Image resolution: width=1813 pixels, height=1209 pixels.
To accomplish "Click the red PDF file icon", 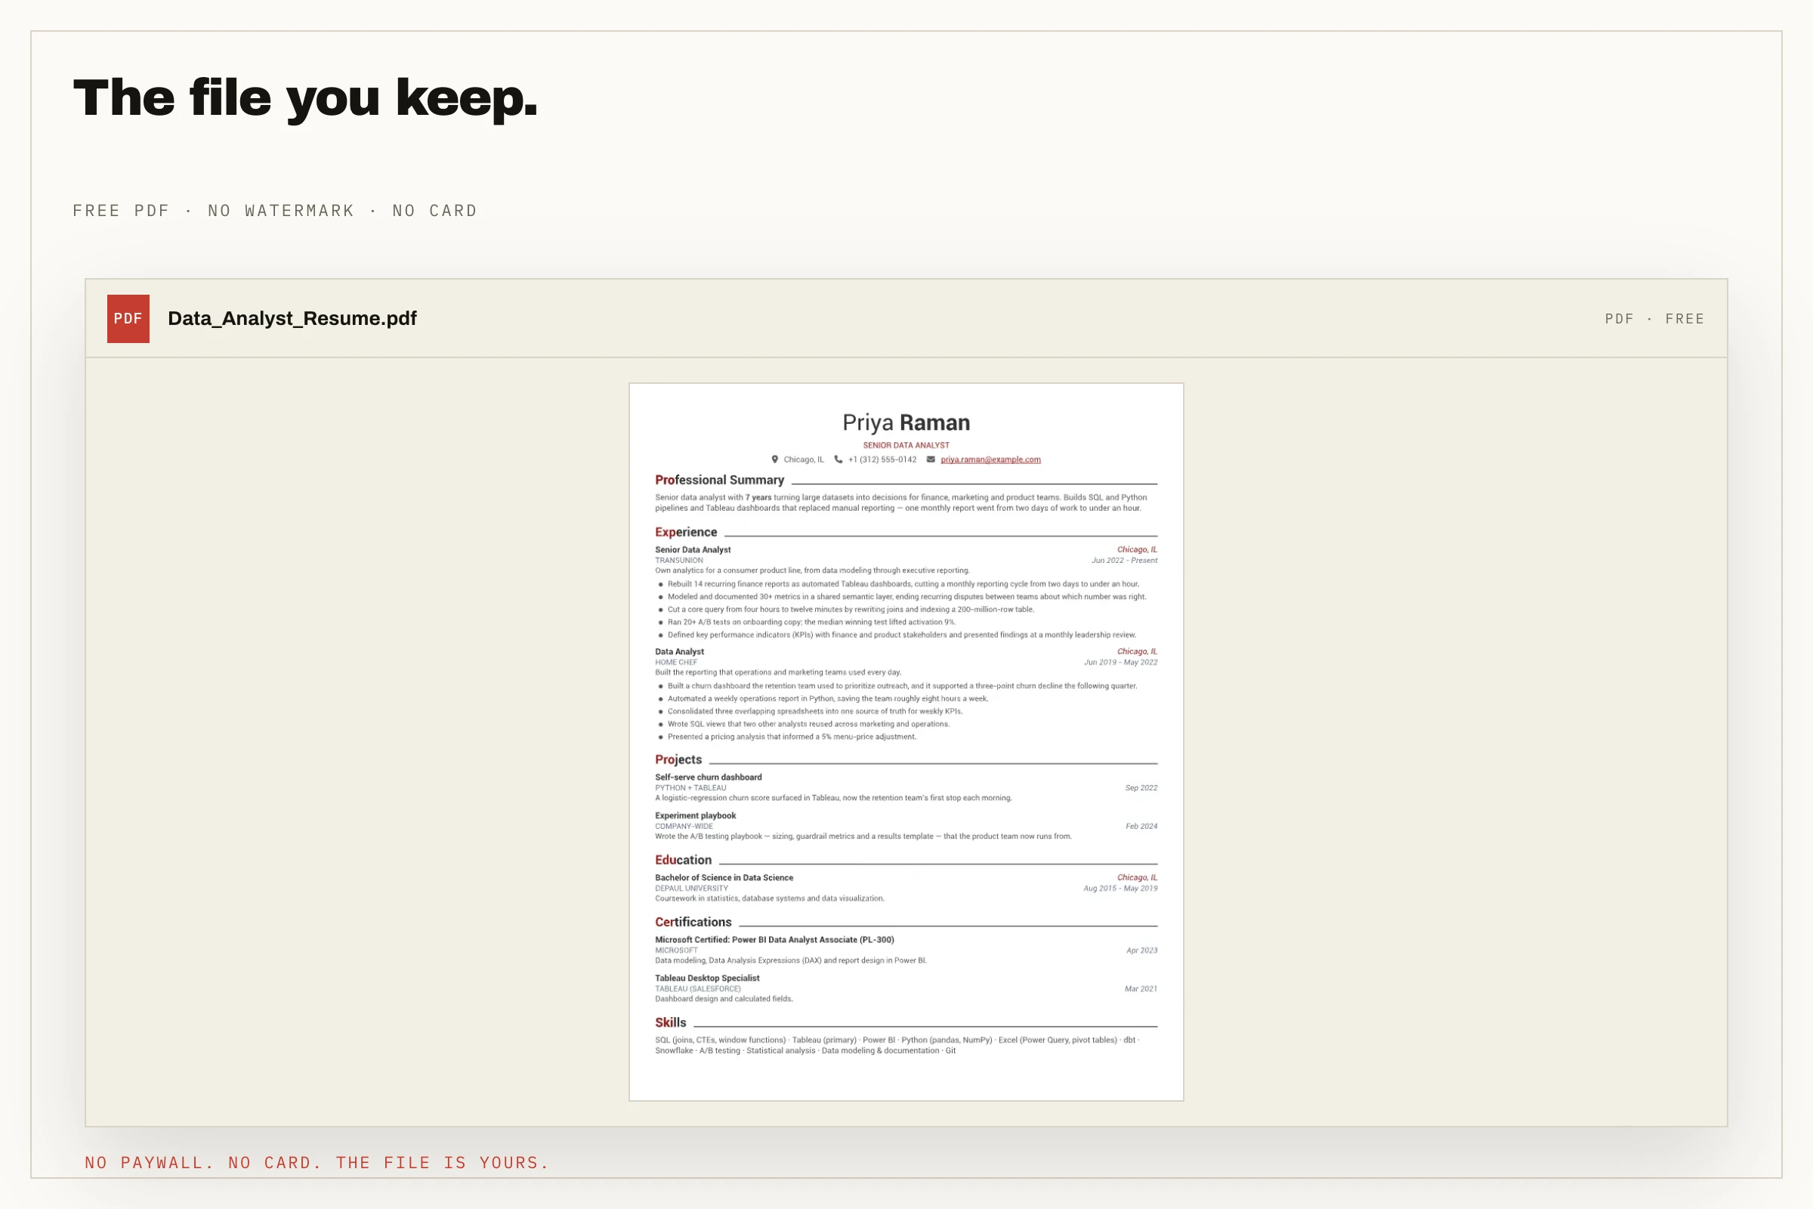I will coord(128,318).
